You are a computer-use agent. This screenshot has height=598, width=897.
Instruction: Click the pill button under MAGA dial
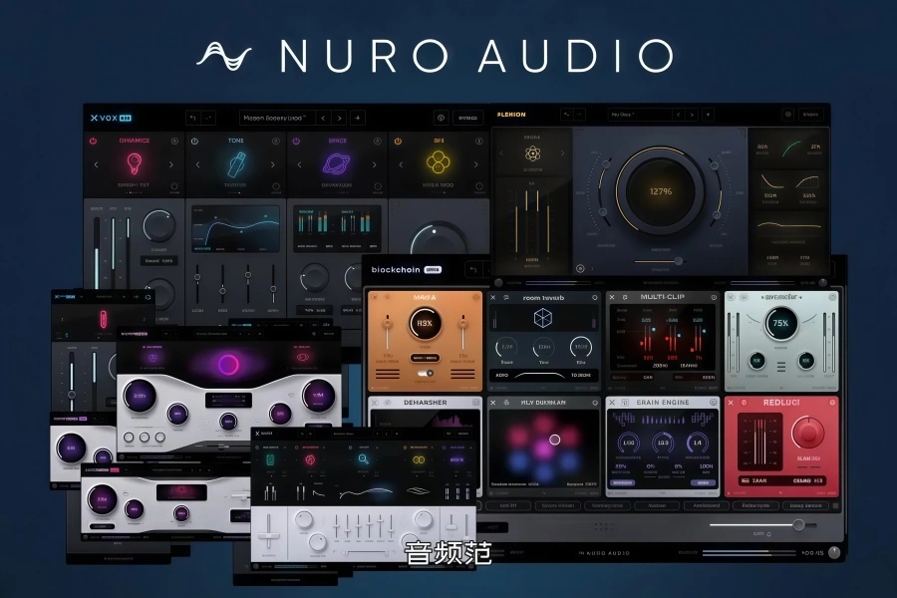(x=425, y=358)
